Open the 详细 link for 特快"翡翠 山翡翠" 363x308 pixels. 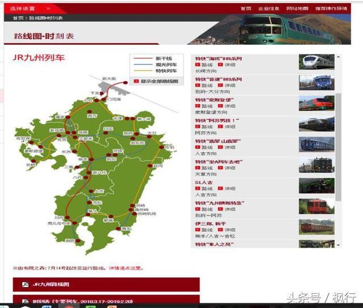pyautogui.click(x=227, y=147)
